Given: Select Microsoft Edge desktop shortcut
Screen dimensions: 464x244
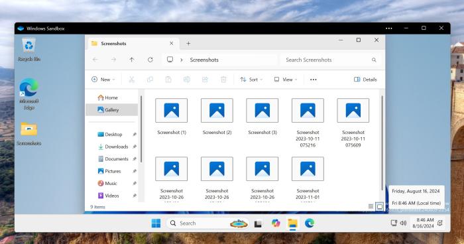Looking at the screenshot, I should click(x=29, y=94).
